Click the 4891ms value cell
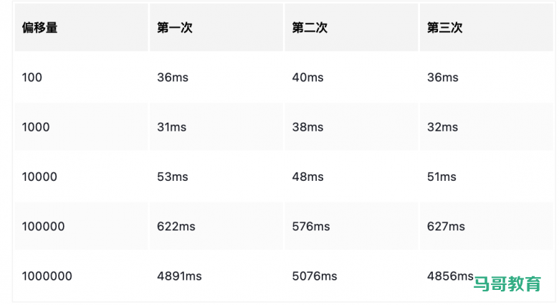The height and width of the screenshot is (305, 559). tap(179, 276)
